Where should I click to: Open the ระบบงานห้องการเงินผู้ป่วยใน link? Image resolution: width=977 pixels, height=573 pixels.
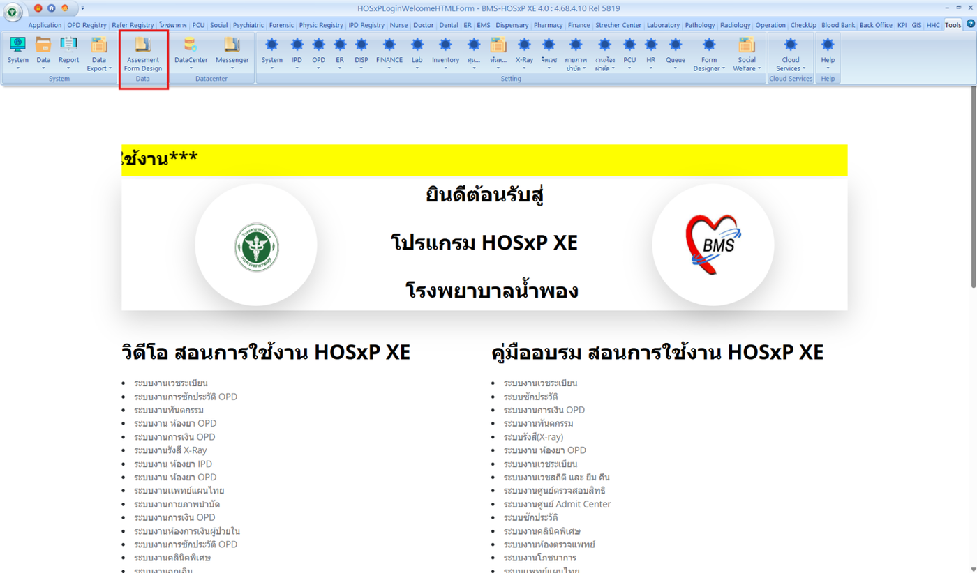(x=187, y=531)
